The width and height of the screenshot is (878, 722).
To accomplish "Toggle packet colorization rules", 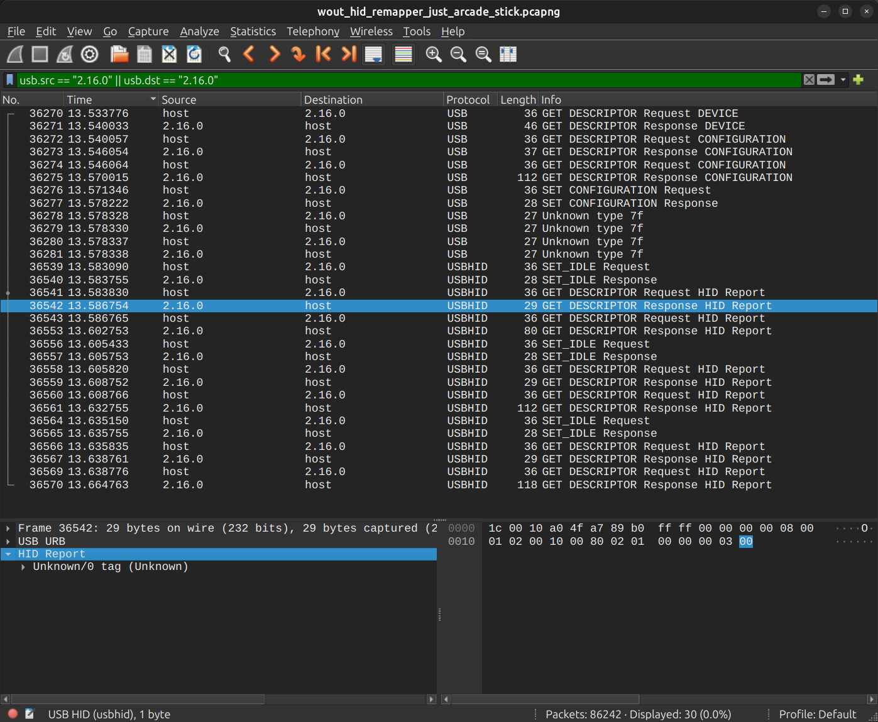I will click(x=403, y=55).
